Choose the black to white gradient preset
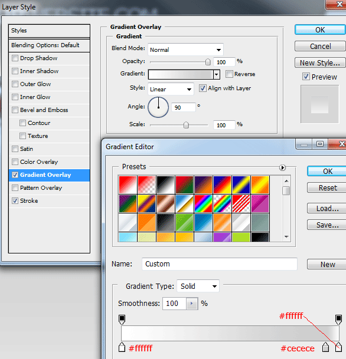 (x=165, y=185)
